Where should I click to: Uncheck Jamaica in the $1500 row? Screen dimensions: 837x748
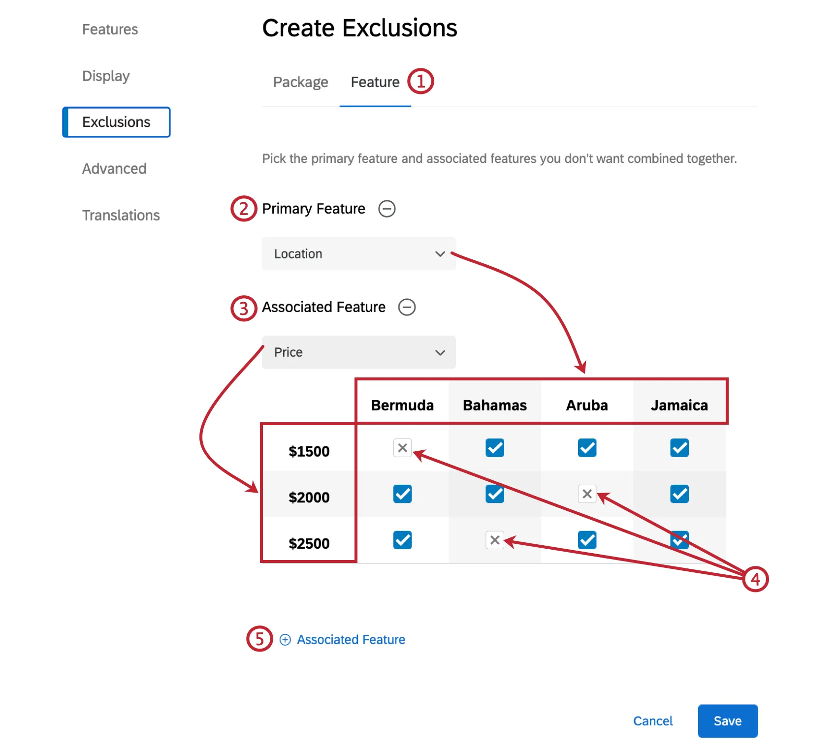coord(679,448)
